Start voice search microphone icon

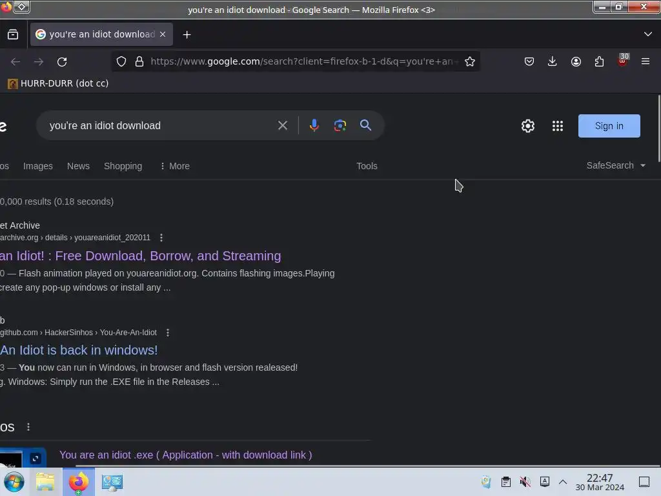[x=314, y=125]
